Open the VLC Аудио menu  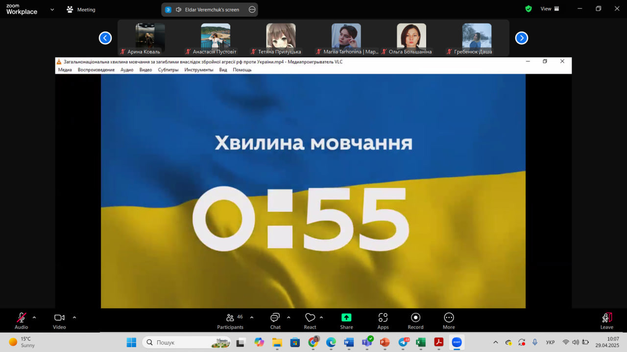(127, 70)
